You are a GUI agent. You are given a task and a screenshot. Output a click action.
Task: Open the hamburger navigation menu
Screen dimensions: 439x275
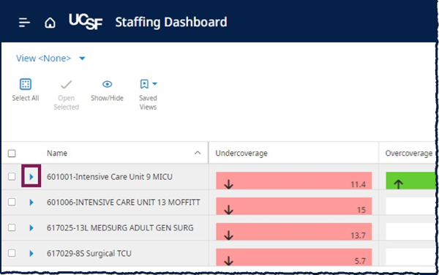24,23
